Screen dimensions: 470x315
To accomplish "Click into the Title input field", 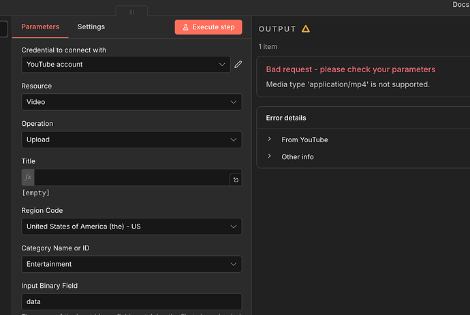I will (x=131, y=178).
